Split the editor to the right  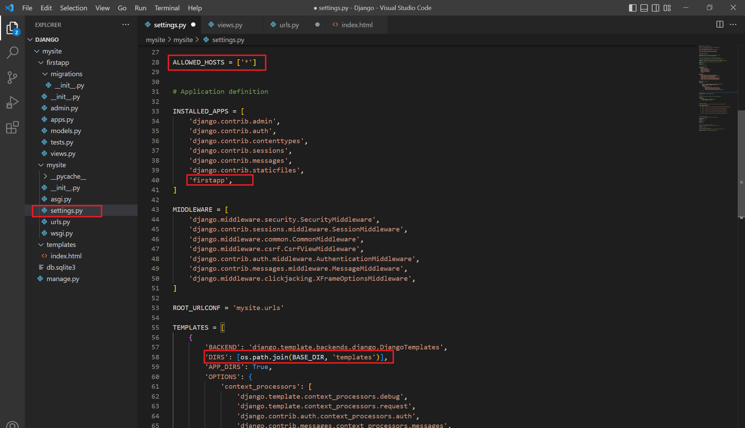pyautogui.click(x=720, y=24)
